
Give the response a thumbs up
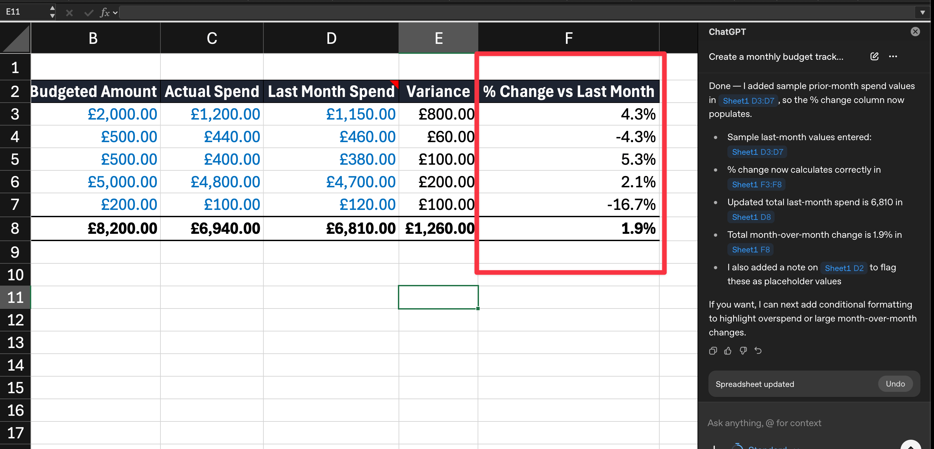pyautogui.click(x=728, y=350)
